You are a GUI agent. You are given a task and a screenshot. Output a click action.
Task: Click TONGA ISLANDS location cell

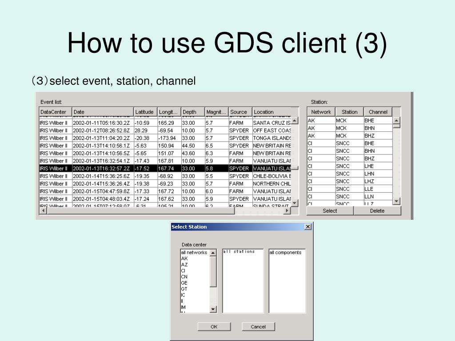pos(272,138)
